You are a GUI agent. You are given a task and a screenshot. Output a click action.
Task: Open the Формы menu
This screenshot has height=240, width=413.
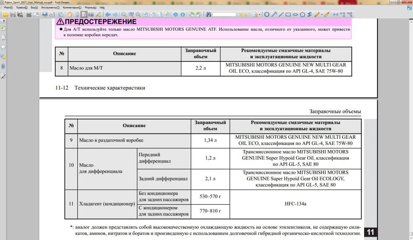pyautogui.click(x=90, y=7)
